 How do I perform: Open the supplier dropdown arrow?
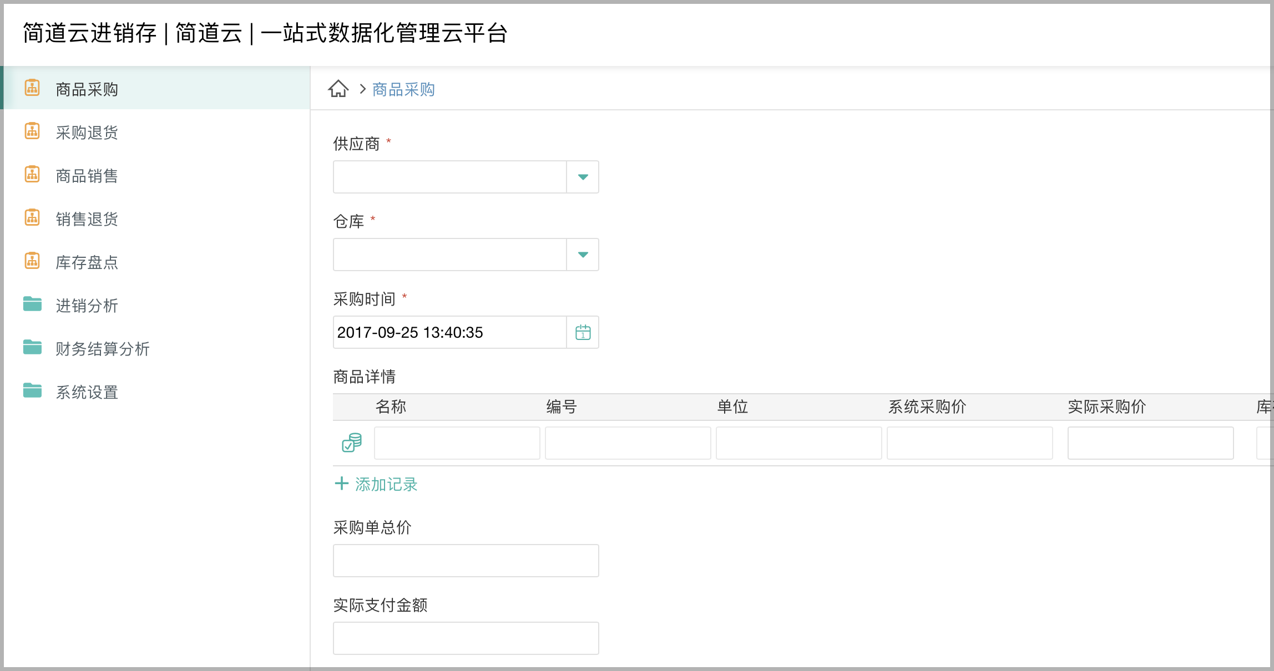coord(582,176)
